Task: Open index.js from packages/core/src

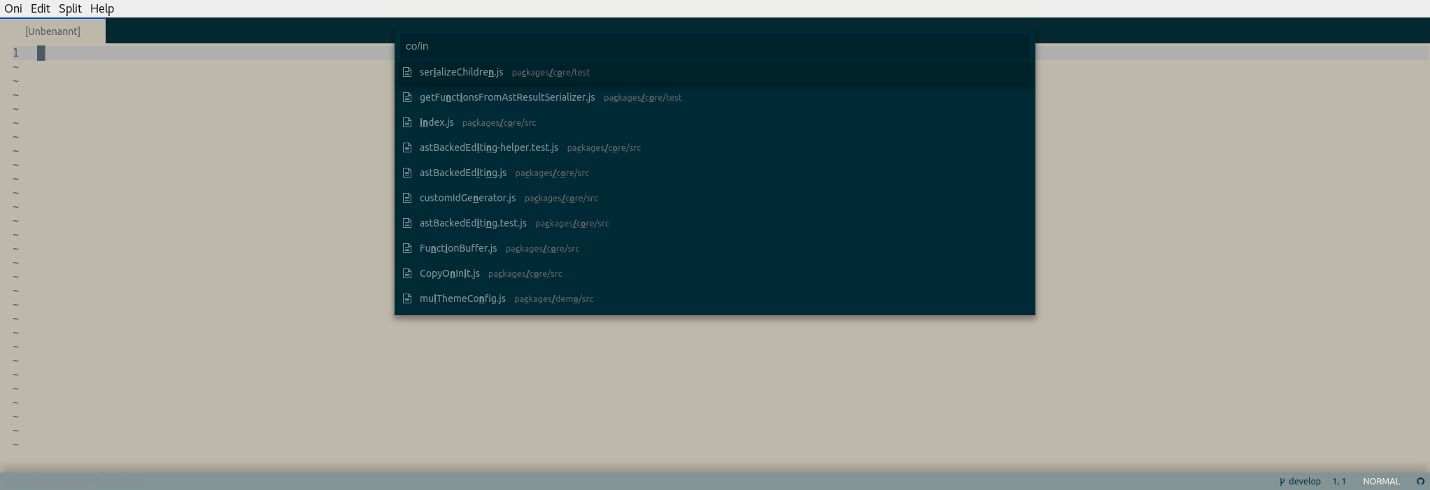Action: 714,122
